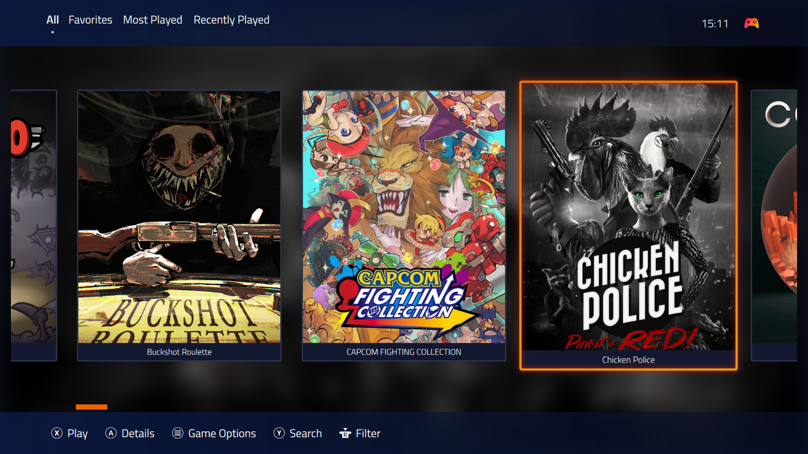808x454 pixels.
Task: Click the orange scroll position indicator
Action: 91,406
